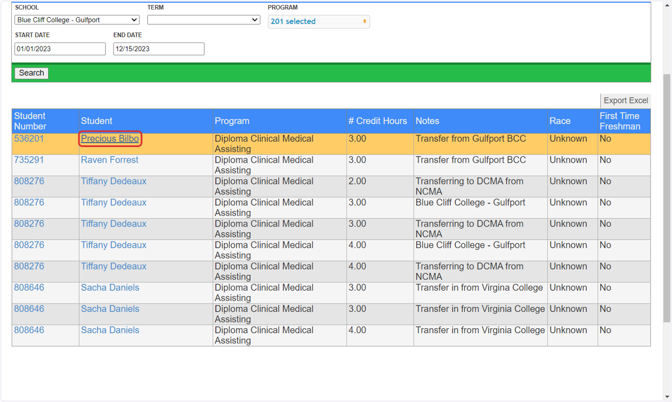
Task: Open student Raven Forrest
Action: click(x=109, y=160)
